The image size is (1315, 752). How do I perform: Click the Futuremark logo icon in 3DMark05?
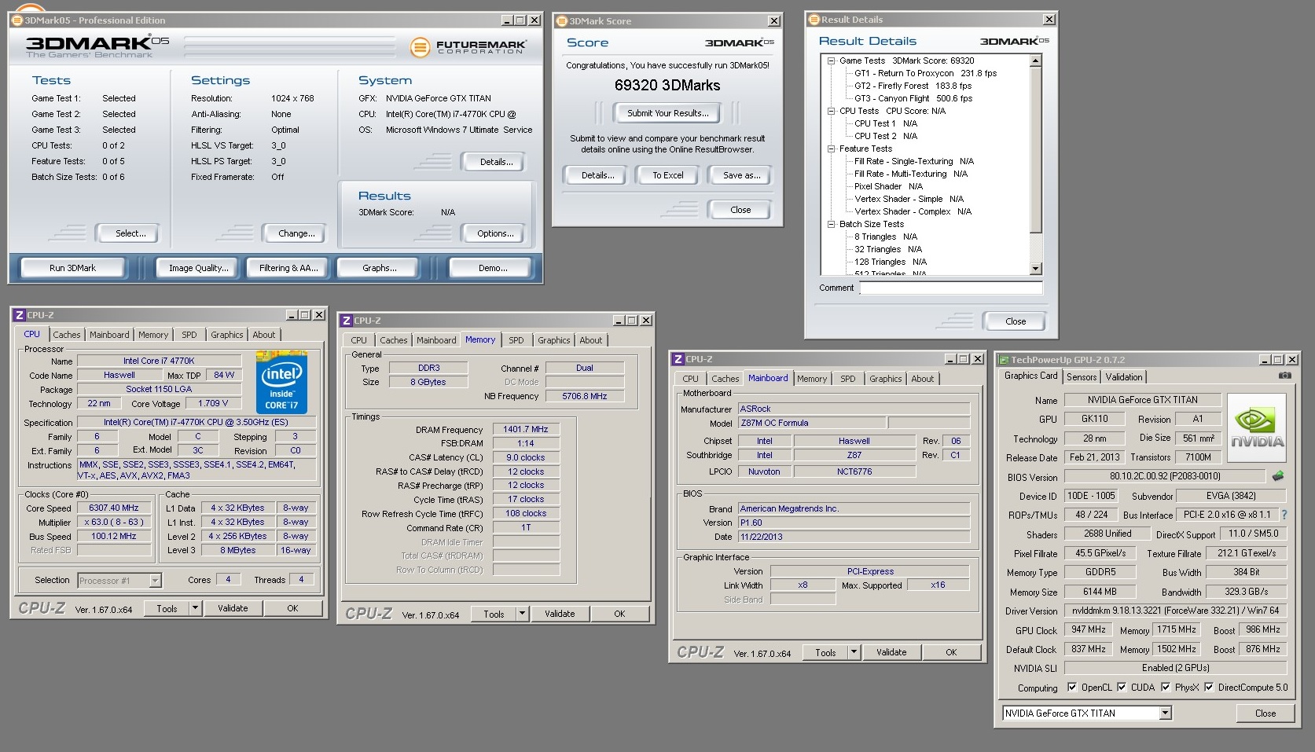(421, 47)
